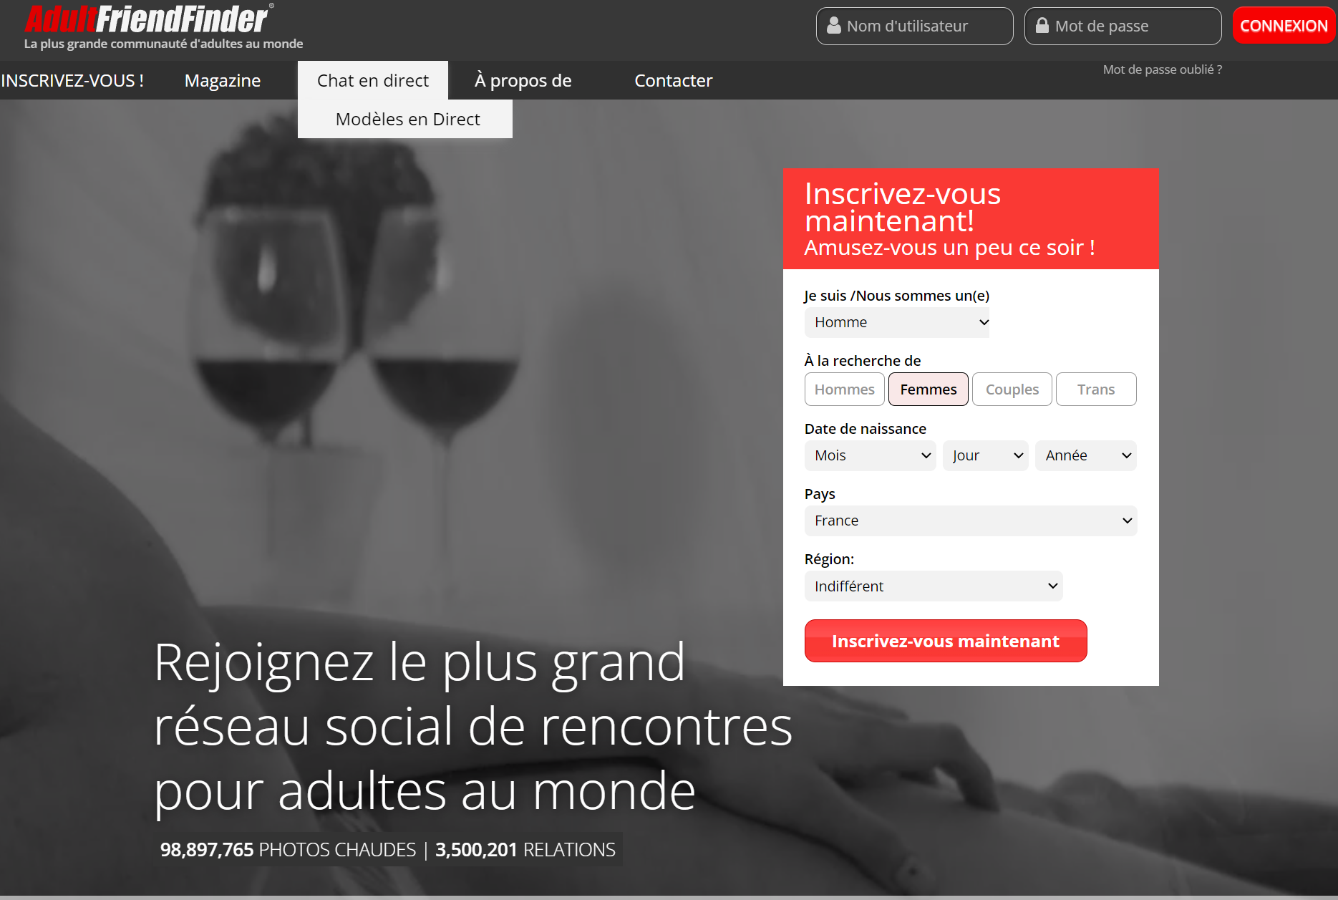
Task: Click the lock icon in password field
Action: click(x=1042, y=26)
